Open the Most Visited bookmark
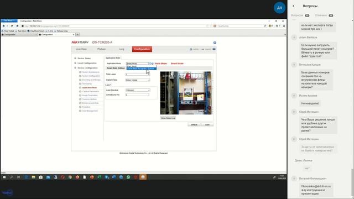The image size is (354, 199). pyautogui.click(x=8, y=31)
